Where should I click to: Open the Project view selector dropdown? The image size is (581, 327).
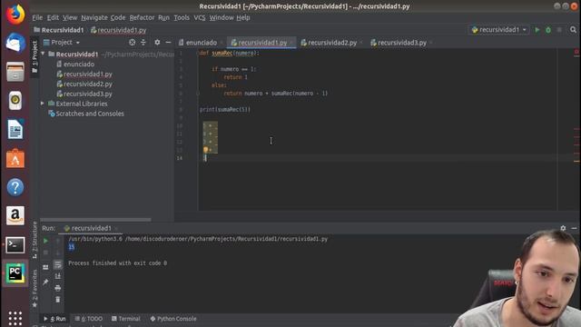[x=62, y=43]
